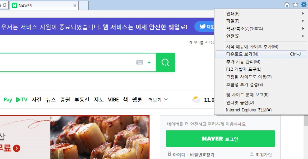Click the pork belly ad image
Viewport: 308px width, 159px height.
(x=99, y=137)
